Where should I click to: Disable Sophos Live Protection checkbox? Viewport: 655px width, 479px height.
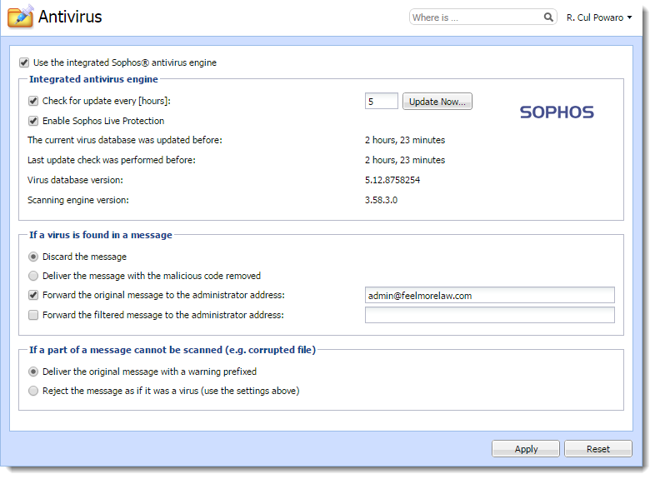click(33, 121)
